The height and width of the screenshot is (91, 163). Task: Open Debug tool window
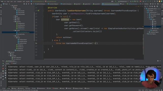click(14, 88)
